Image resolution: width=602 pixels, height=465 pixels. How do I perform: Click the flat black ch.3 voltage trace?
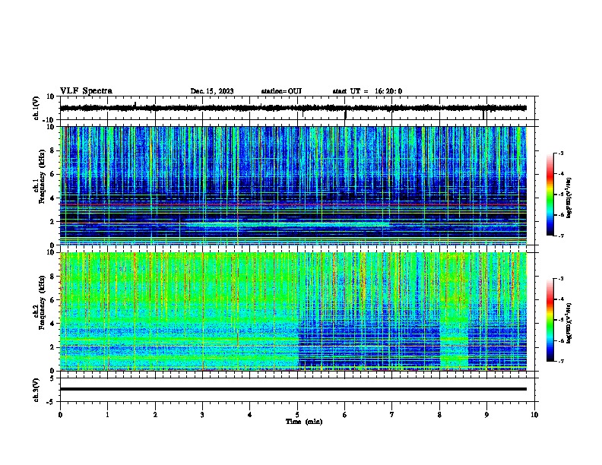293,389
